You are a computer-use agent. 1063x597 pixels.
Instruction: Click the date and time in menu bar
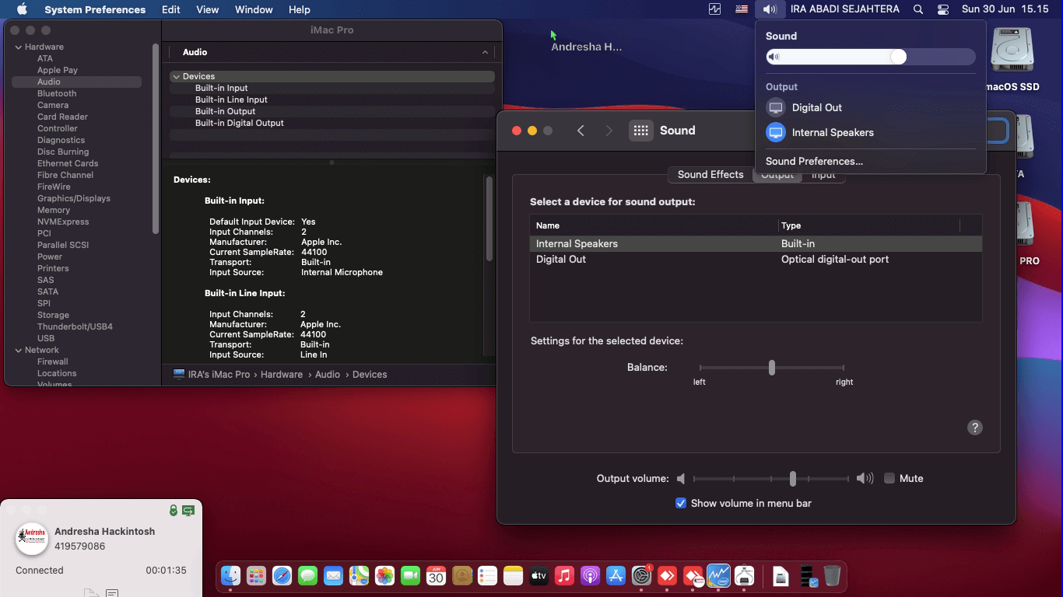click(1005, 9)
